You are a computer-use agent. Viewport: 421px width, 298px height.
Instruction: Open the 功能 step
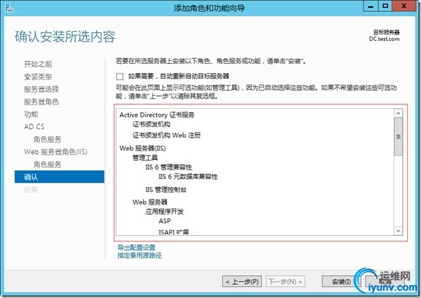(x=31, y=114)
